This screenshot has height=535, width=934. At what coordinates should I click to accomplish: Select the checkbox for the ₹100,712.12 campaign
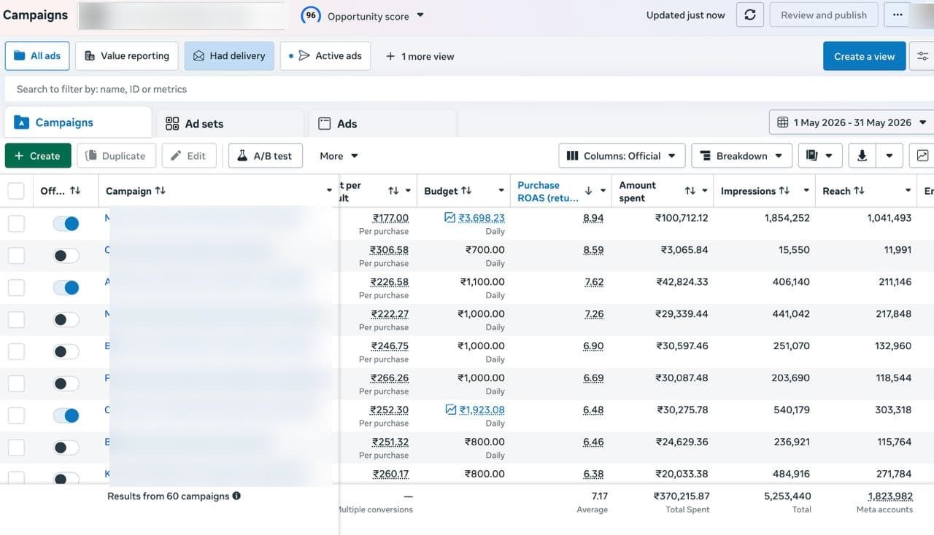click(x=16, y=223)
